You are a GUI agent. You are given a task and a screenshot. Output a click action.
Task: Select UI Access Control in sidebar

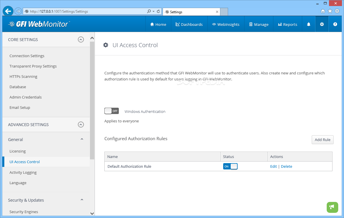coord(25,162)
